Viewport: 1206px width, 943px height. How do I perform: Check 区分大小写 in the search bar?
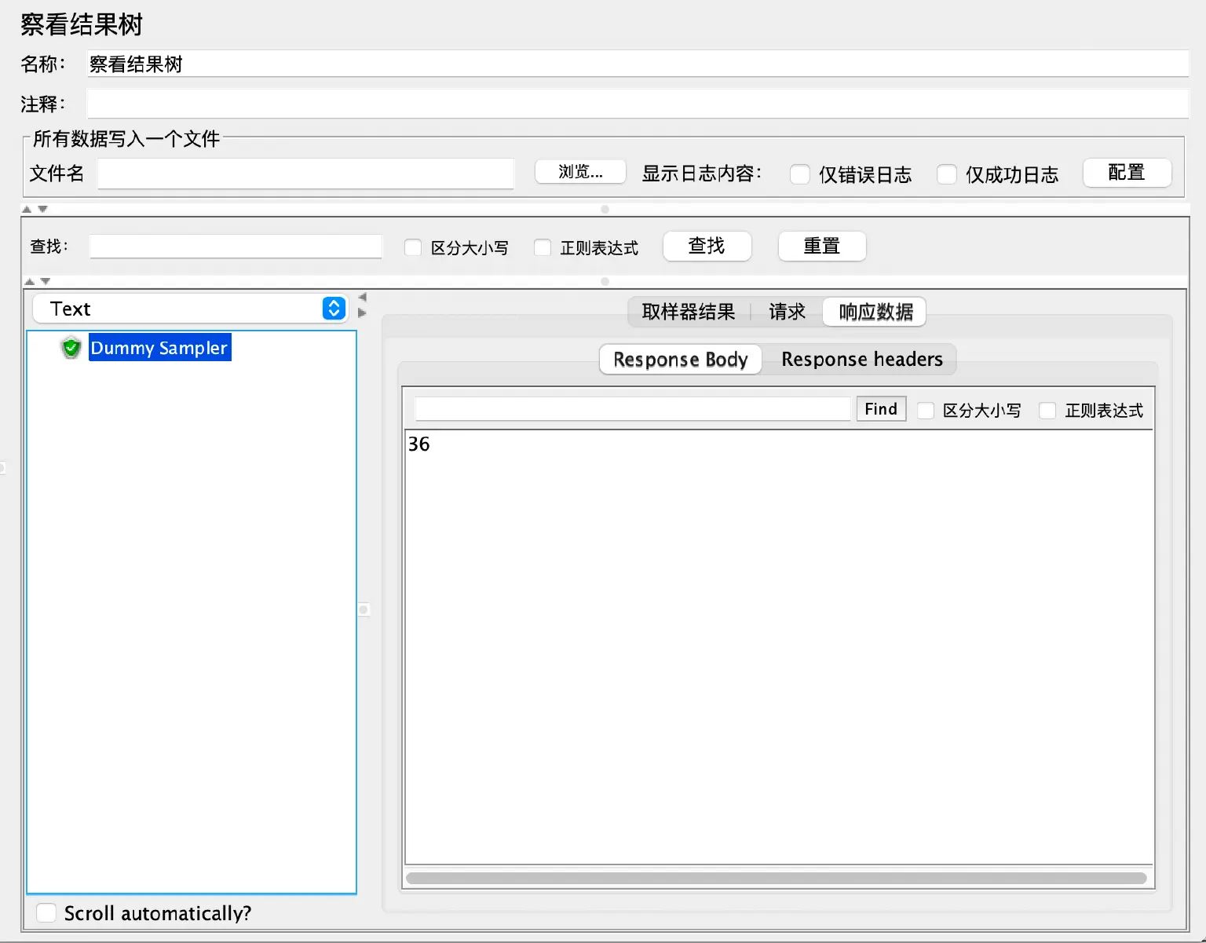[x=413, y=247]
